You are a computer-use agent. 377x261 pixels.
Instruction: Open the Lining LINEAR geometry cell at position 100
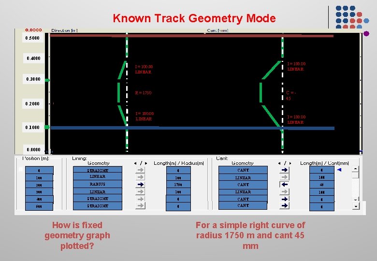pos(97,176)
